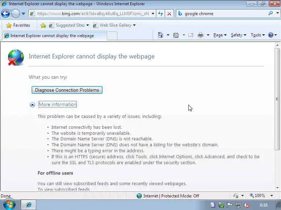Click Internet Explorer taskbar button

pos(29,205)
